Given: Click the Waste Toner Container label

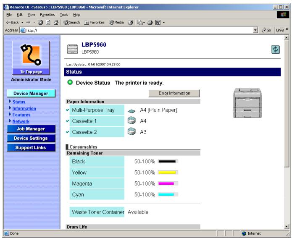Looking at the screenshot, I should click(97, 212).
